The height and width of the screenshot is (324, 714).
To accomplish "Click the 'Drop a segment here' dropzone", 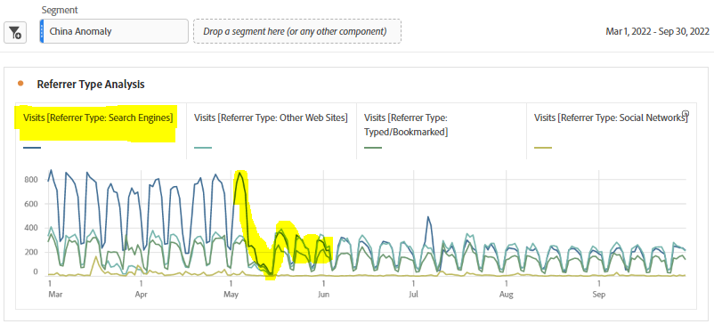I will coord(297,31).
